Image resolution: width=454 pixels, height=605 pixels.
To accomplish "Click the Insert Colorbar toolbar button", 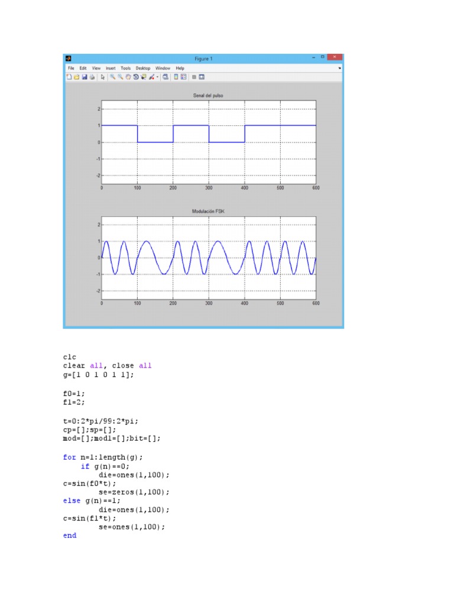I will click(x=176, y=77).
